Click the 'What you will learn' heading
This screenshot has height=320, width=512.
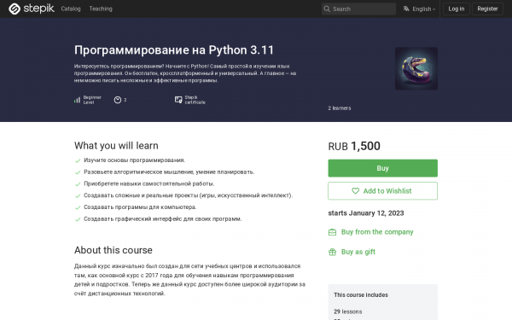pos(116,146)
